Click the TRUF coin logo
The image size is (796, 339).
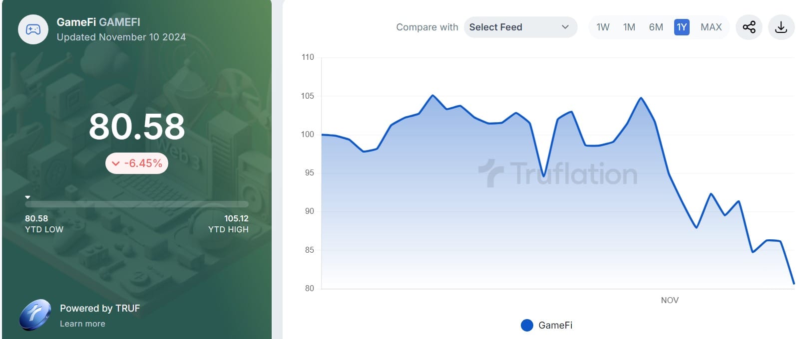tap(35, 315)
